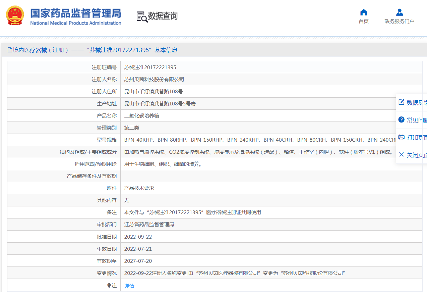The image size is (427, 292).
Task: Click 江苏省药品监督管理局 approval department
Action: (x=149, y=225)
